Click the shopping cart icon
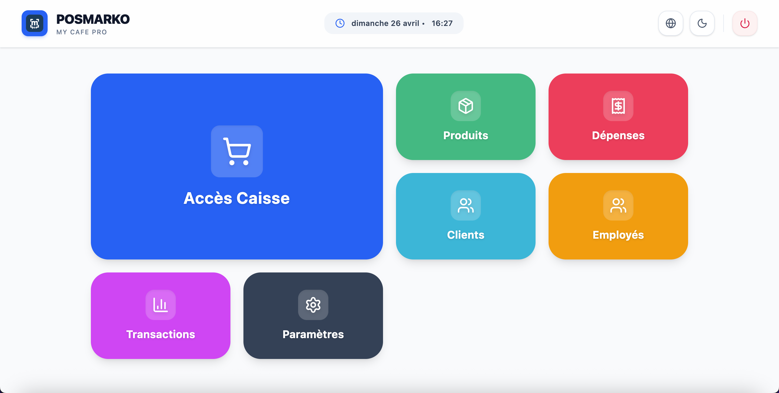779x393 pixels. click(x=237, y=151)
